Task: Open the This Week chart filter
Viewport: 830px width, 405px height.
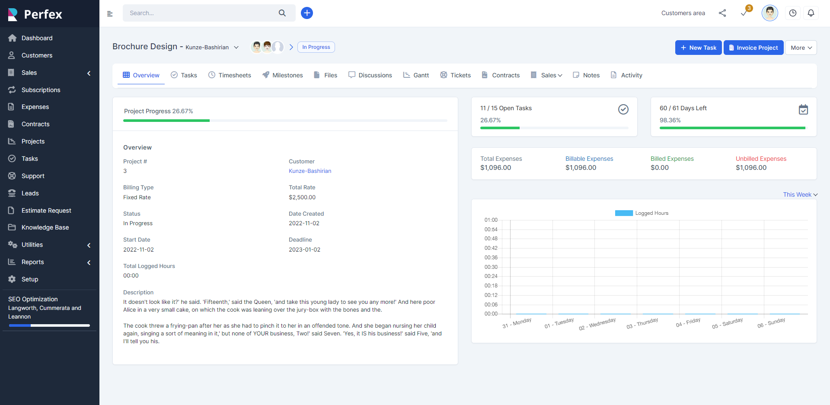Action: tap(800, 195)
